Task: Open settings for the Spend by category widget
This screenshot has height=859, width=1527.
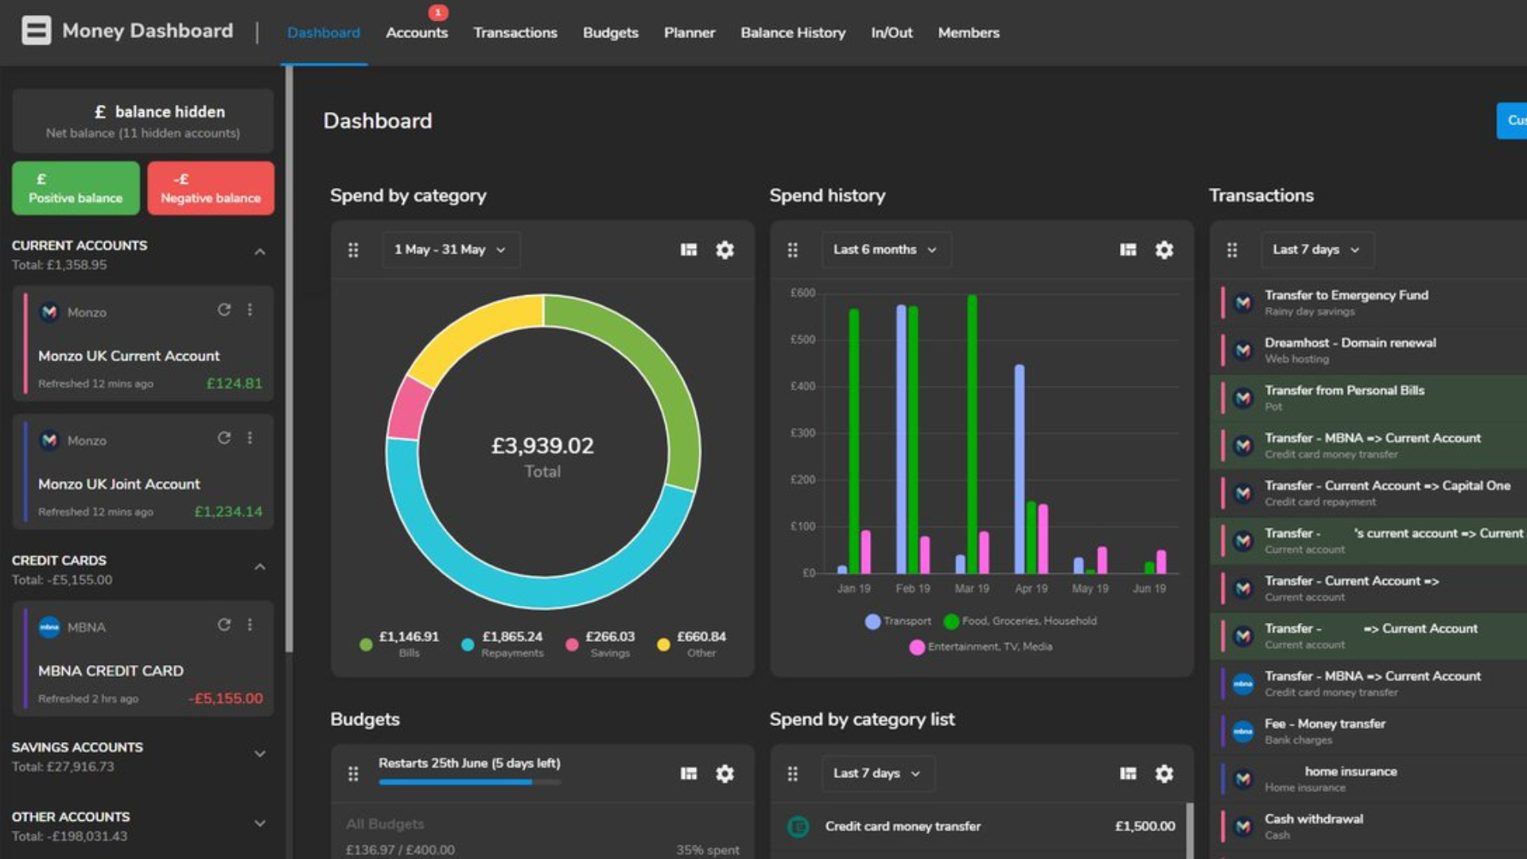Action: point(724,249)
